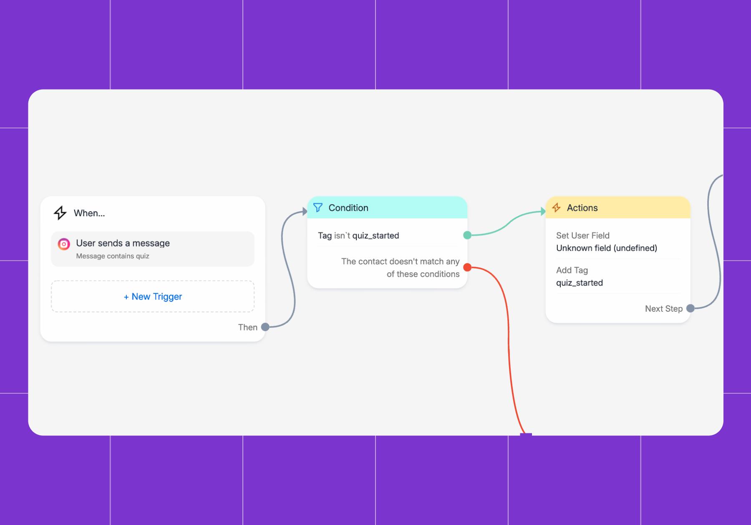Click the quiz_started tag value in Actions
Image resolution: width=751 pixels, height=525 pixels.
(580, 283)
